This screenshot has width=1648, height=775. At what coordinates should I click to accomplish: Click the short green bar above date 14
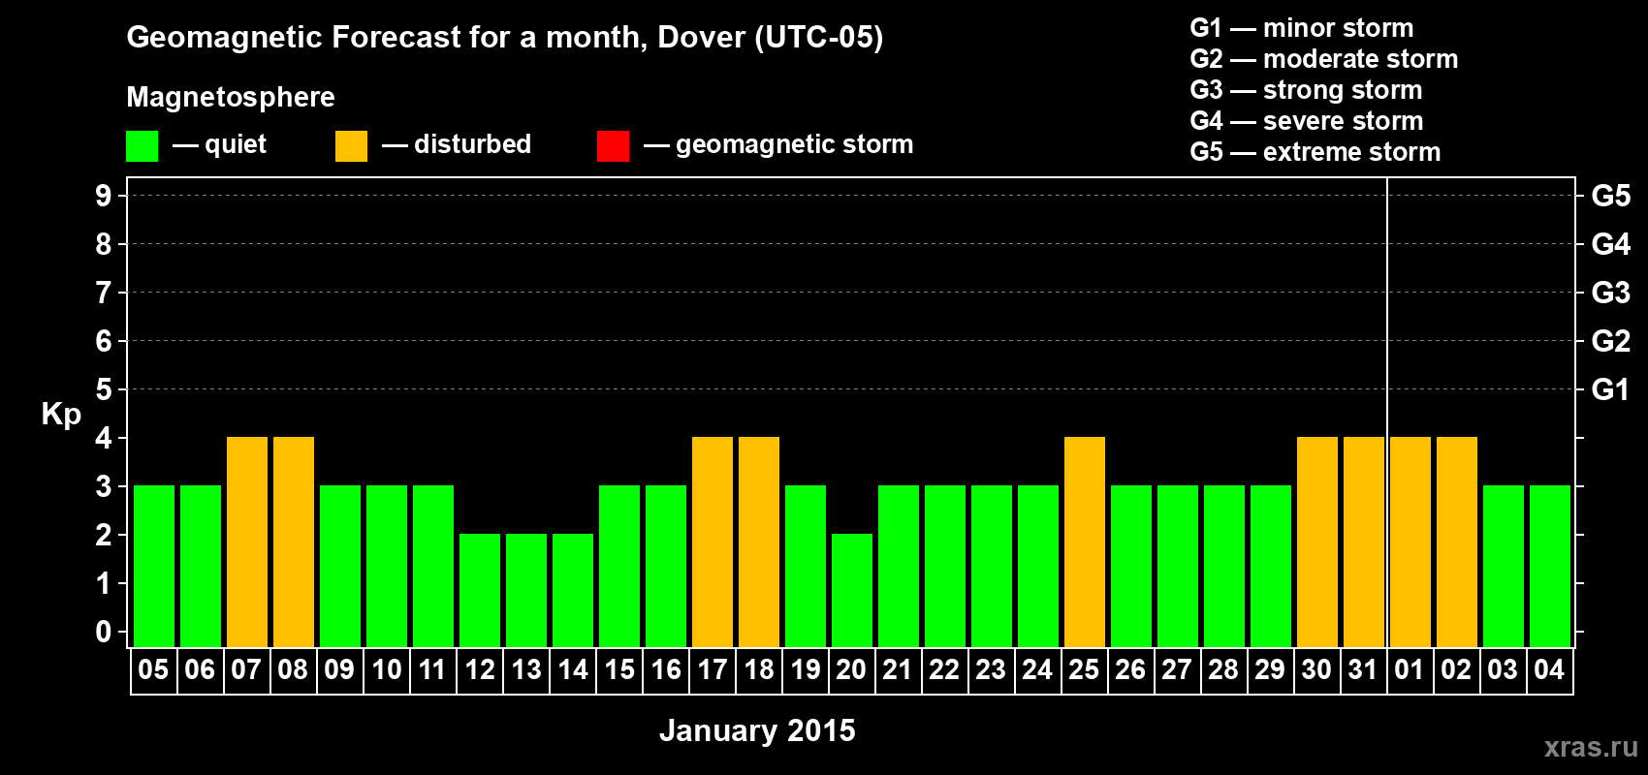(x=573, y=590)
